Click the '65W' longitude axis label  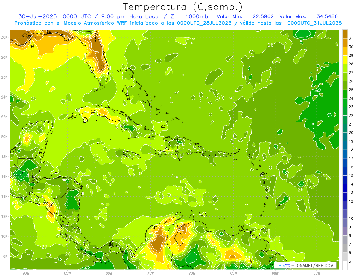(234, 273)
